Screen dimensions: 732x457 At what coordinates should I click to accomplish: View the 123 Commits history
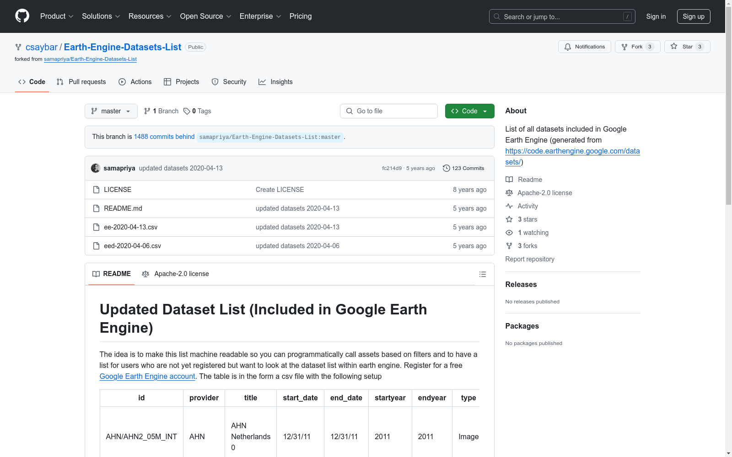pos(463,168)
